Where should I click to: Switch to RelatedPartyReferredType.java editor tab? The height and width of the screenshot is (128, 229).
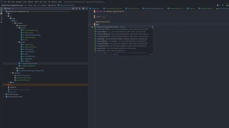pyautogui.click(x=154, y=9)
